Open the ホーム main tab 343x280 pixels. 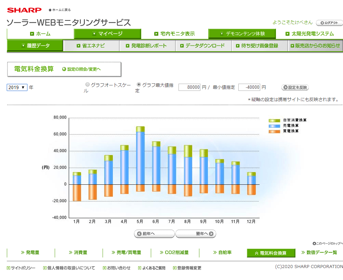point(40,34)
